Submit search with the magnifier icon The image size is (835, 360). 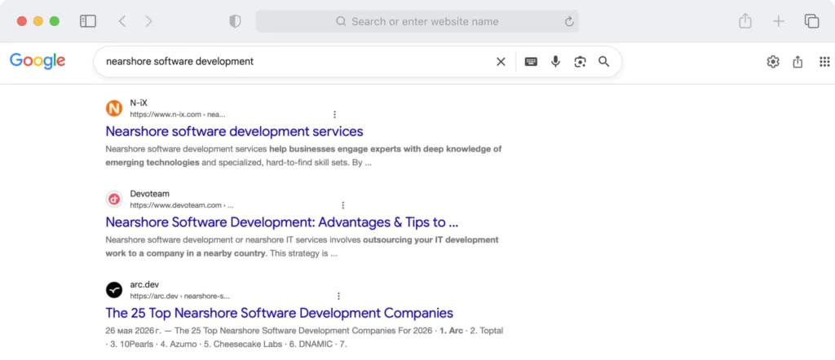point(603,62)
